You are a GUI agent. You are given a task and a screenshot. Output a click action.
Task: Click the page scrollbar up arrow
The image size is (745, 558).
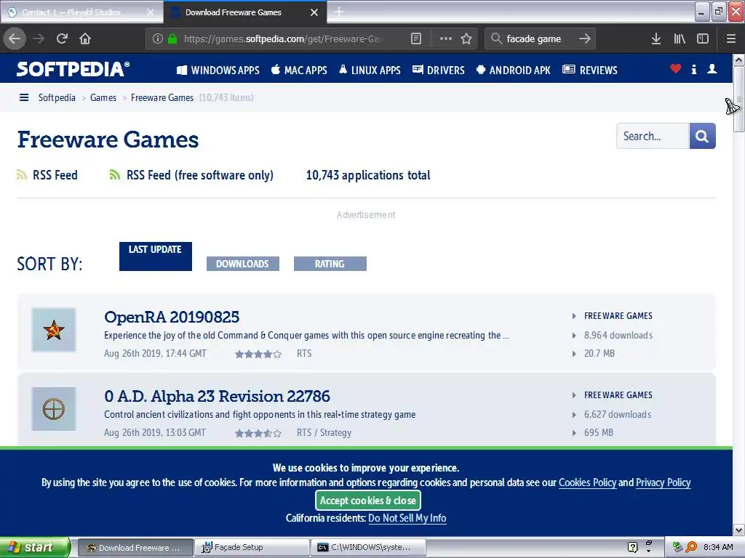[739, 60]
